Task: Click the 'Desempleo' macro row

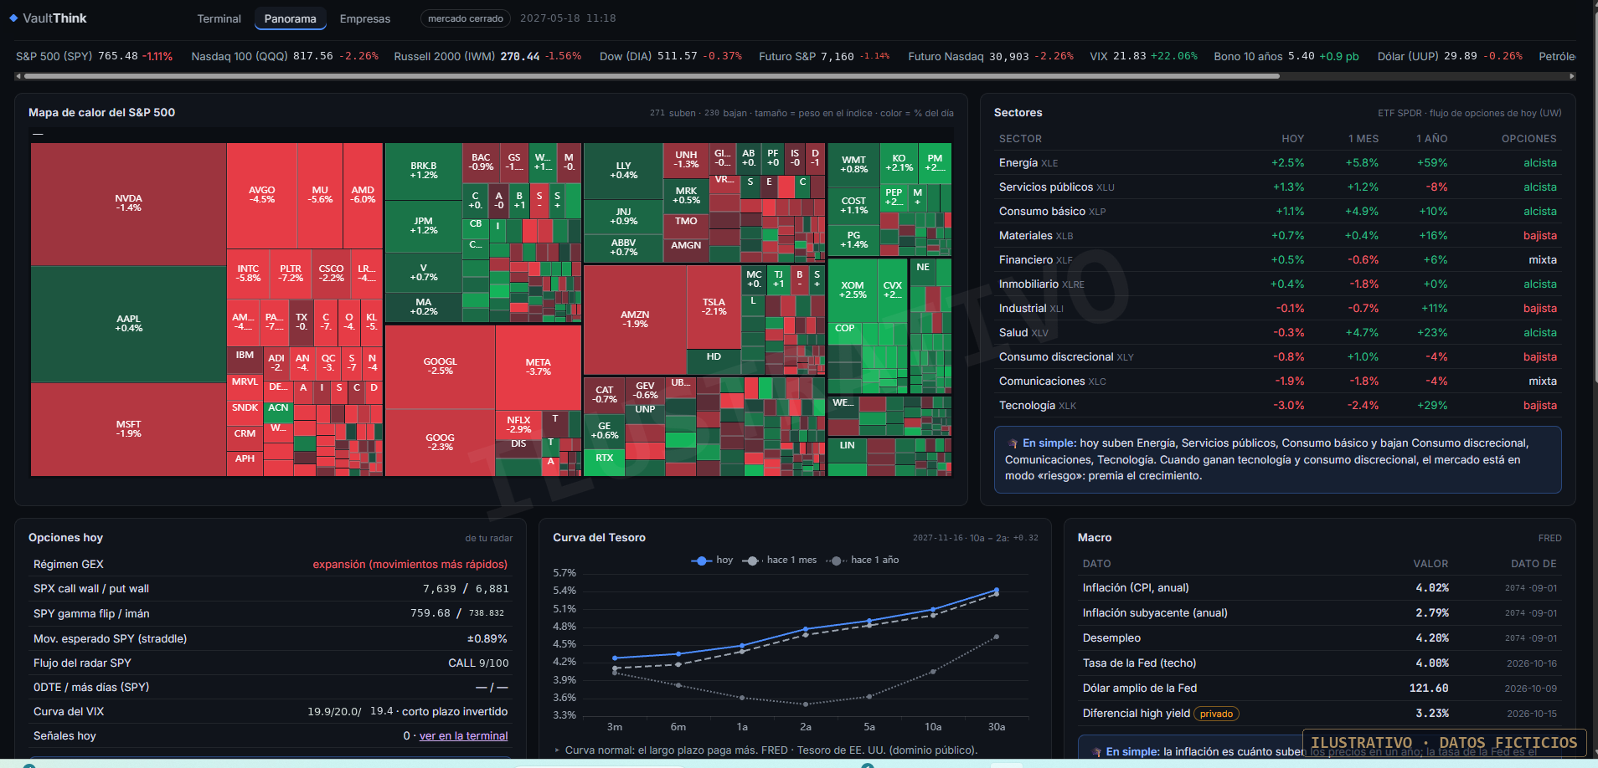Action: coord(1320,638)
